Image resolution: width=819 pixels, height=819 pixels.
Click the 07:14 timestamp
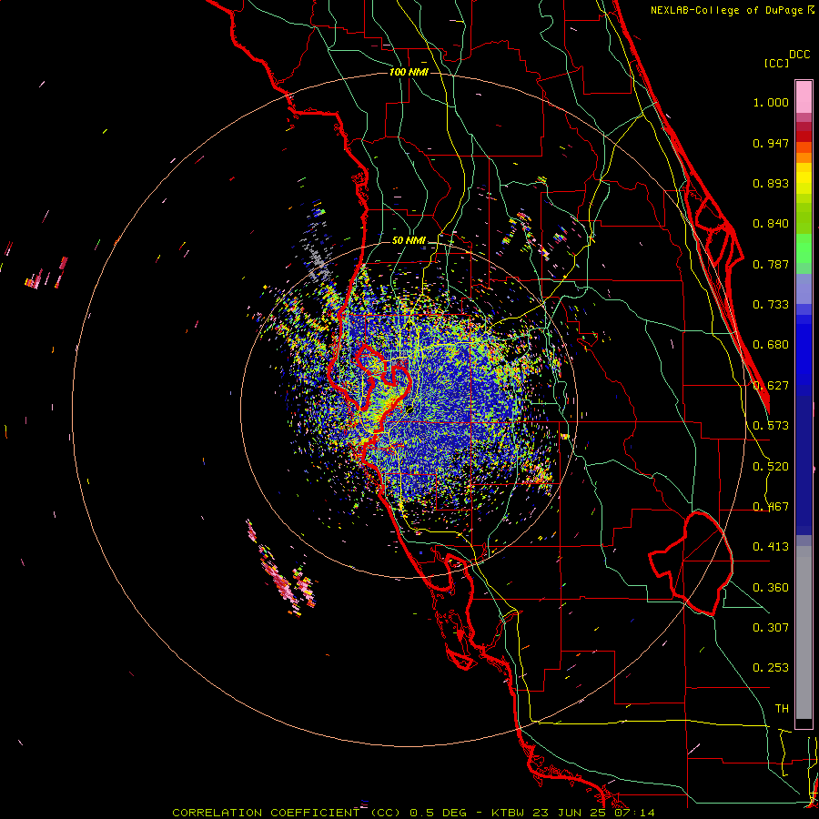[634, 813]
